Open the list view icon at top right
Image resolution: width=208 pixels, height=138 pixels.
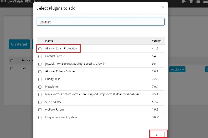pyautogui.click(x=206, y=2)
